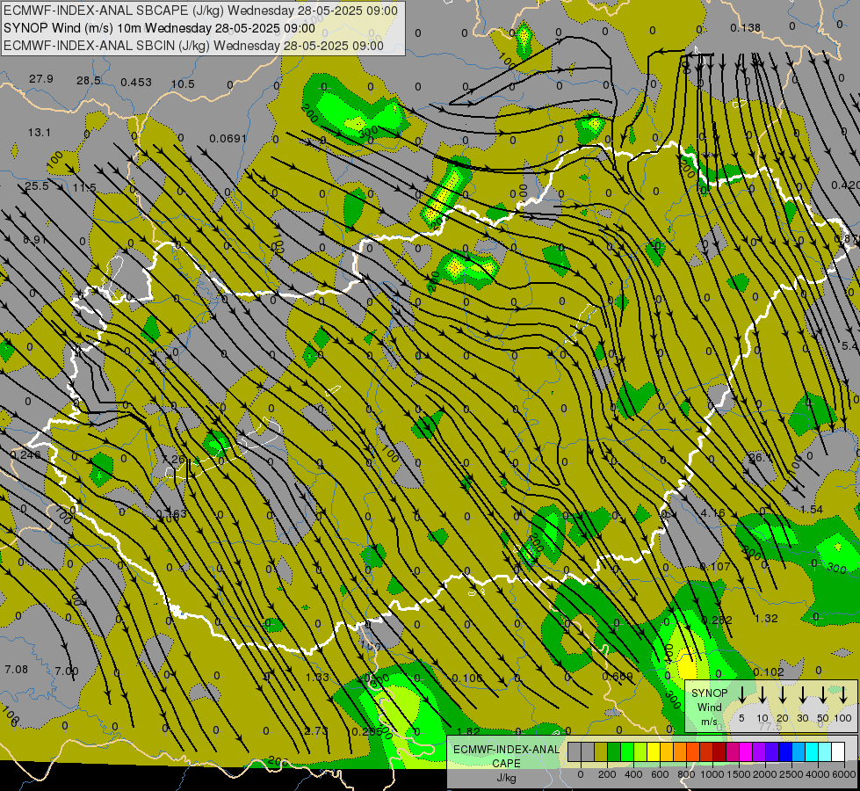Click the map value 0.107

tap(715, 566)
